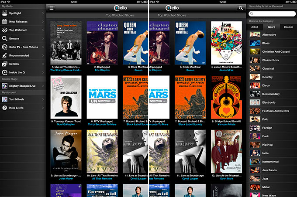
Task: Pick the Christian And Gospel genre icon
Action: (255, 51)
